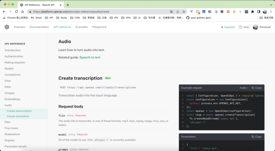Click the OpenAI logo icon
The height and width of the screenshot is (151, 275).
coord(7,27)
